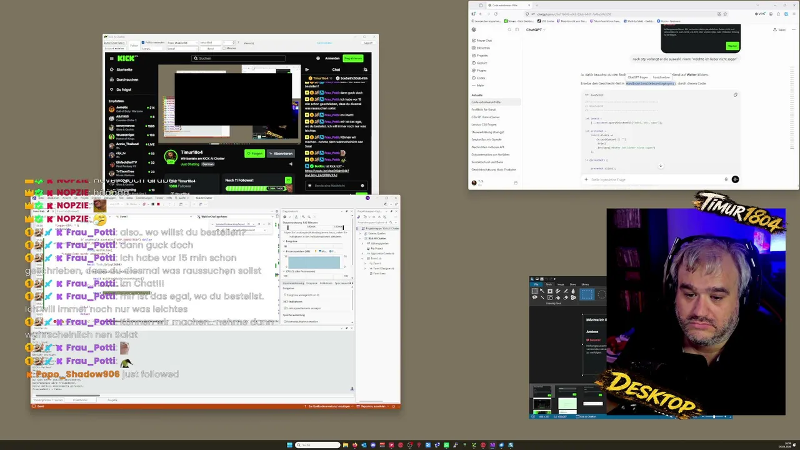
Task: Open the ChatGPT model selector dropdown
Action: 534,29
